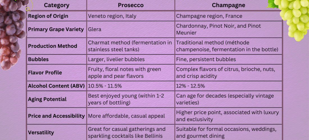Click the 12% - 12.5% cell
This screenshot has height=140, width=309.
click(190, 86)
